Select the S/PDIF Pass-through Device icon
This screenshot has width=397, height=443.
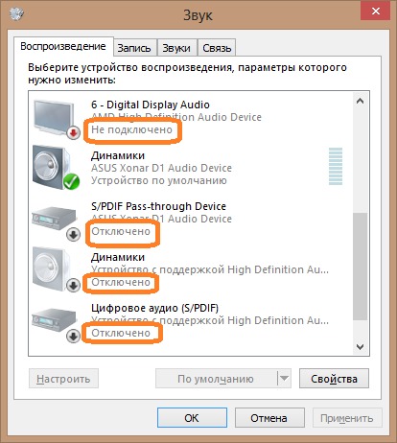pos(55,219)
